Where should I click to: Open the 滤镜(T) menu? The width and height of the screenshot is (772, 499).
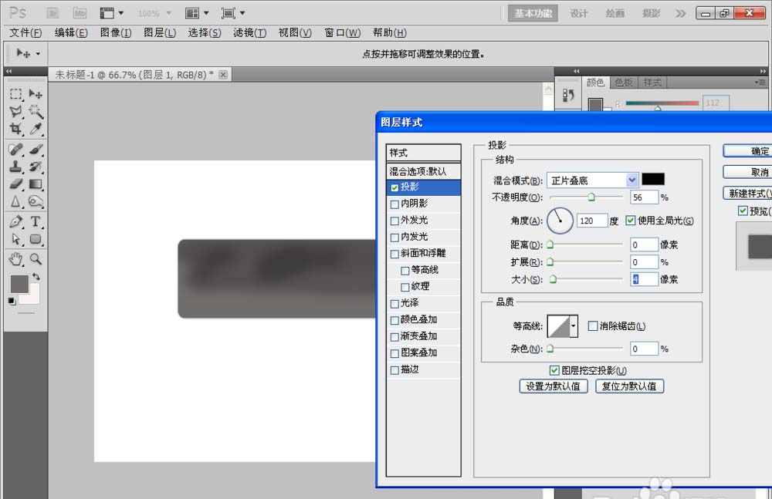coord(249,32)
